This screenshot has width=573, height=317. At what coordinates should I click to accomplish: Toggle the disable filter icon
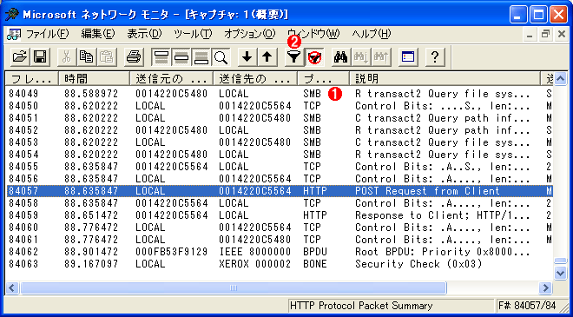[314, 57]
